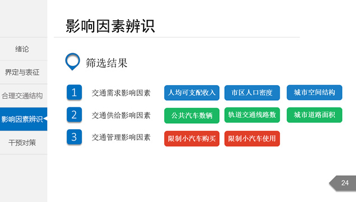Click the 市区人口密度 blue button
Screen dimensions: 356x202
click(x=252, y=93)
